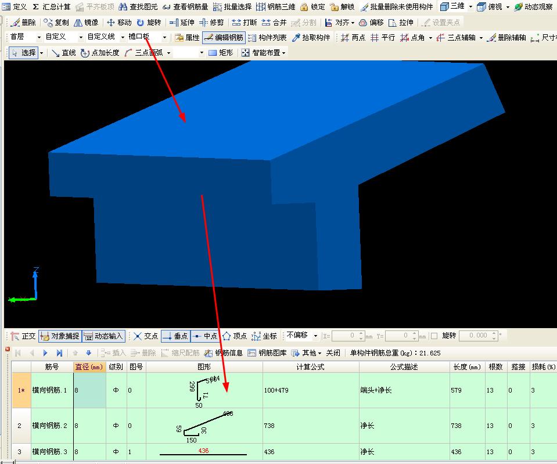Click 关闭 to close rebar panel
This screenshot has height=464, width=557.
[x=333, y=353]
